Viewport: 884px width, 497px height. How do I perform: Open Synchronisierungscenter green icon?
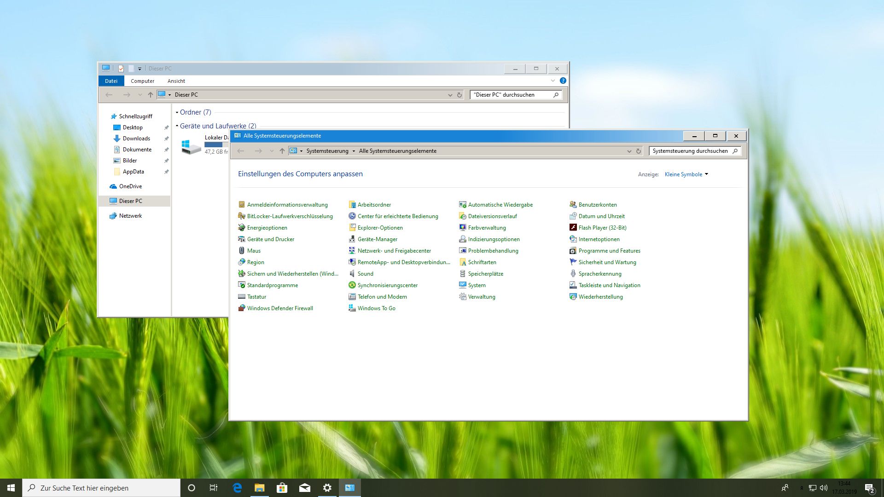(x=352, y=285)
